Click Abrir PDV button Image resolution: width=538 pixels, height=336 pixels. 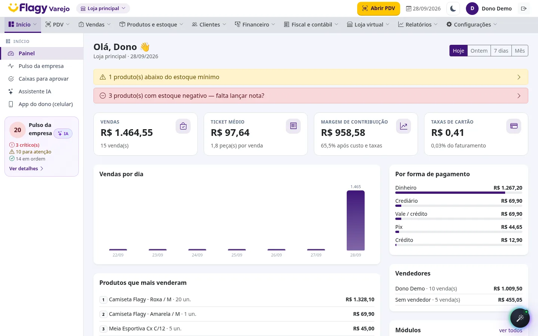point(378,9)
